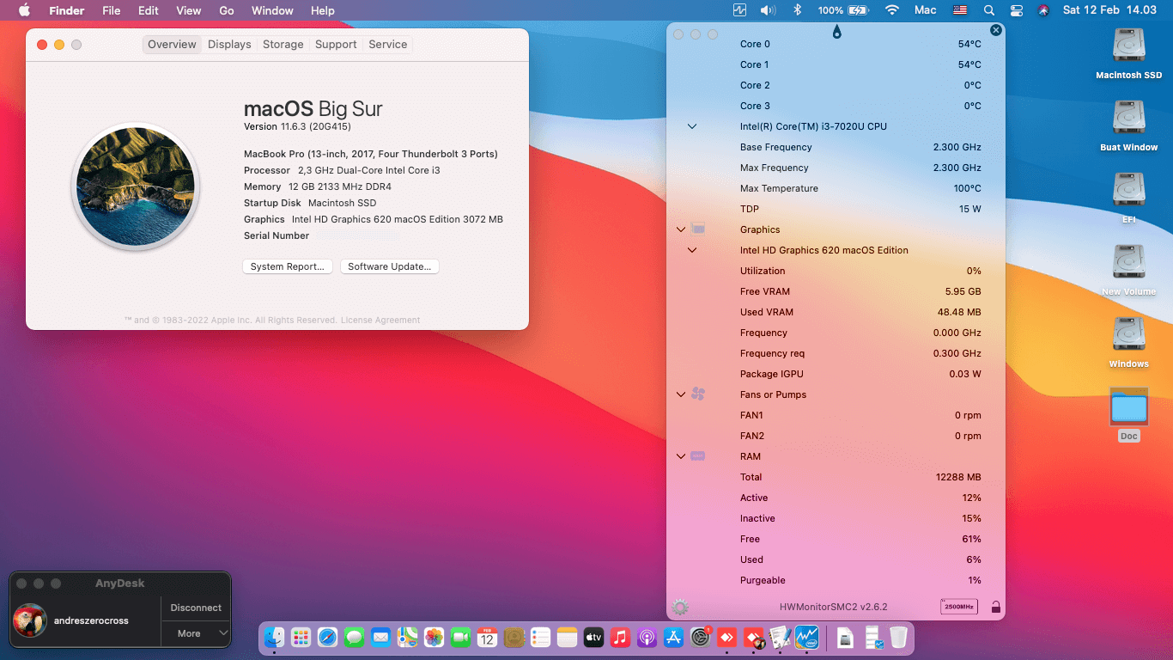Open the Window menu
This screenshot has width=1173, height=660.
pos(272,10)
